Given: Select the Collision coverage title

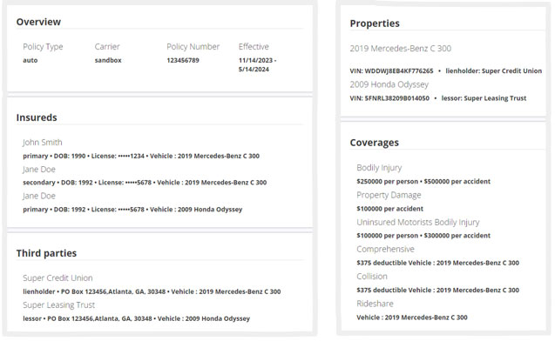Looking at the screenshot, I should click(372, 277).
